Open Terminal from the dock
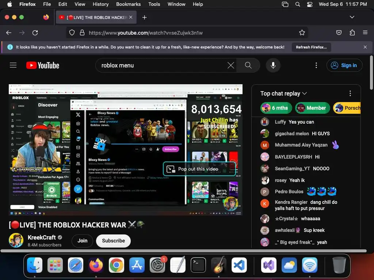The height and width of the screenshot is (280, 374). [198, 265]
